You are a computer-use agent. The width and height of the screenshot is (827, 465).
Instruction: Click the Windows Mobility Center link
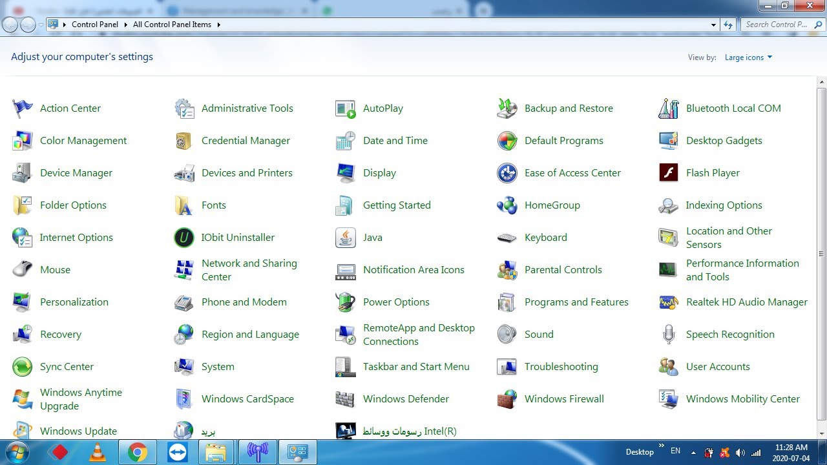click(743, 399)
